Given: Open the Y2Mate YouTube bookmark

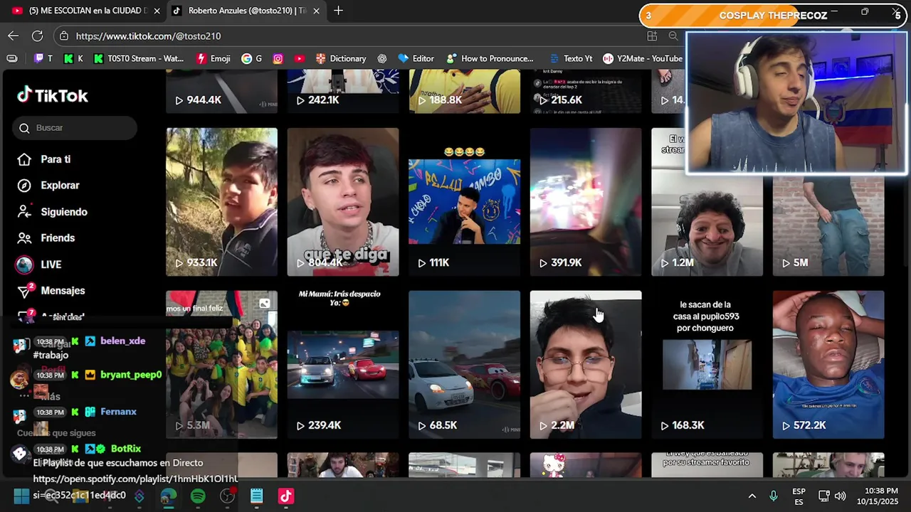Looking at the screenshot, I should coord(643,58).
